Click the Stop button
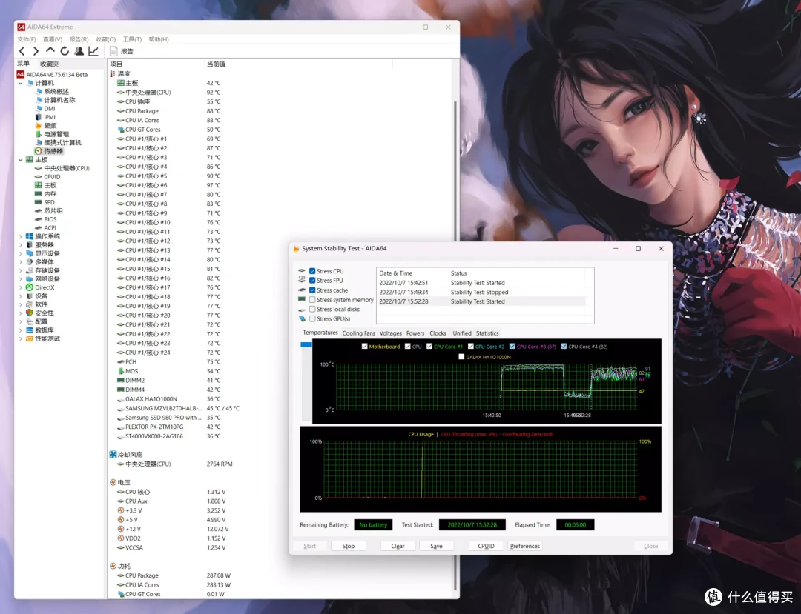This screenshot has height=614, width=801. (x=349, y=546)
